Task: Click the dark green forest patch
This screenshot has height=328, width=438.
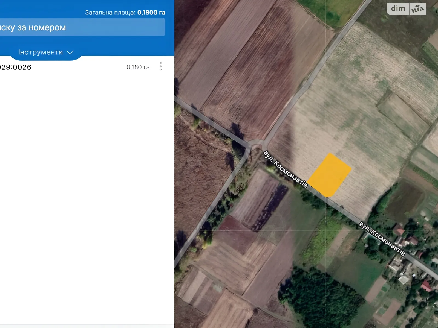Action: pyautogui.click(x=320, y=298)
